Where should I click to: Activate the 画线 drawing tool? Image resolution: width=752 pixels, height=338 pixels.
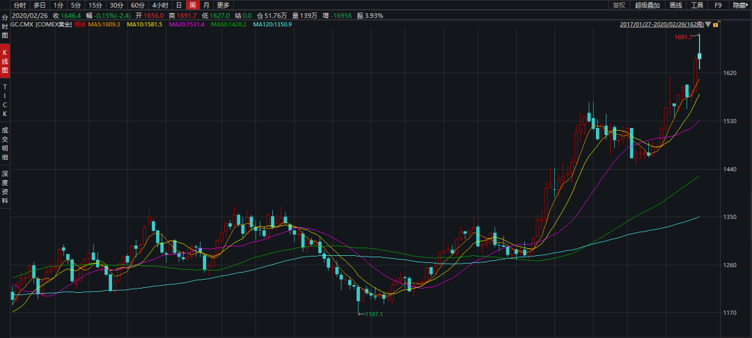tap(675, 6)
